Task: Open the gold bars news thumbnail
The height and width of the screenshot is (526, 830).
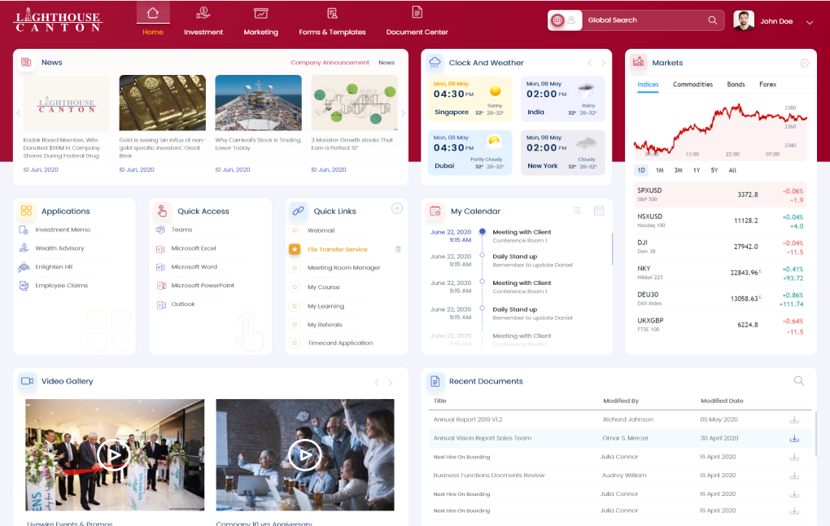Action: point(163,103)
